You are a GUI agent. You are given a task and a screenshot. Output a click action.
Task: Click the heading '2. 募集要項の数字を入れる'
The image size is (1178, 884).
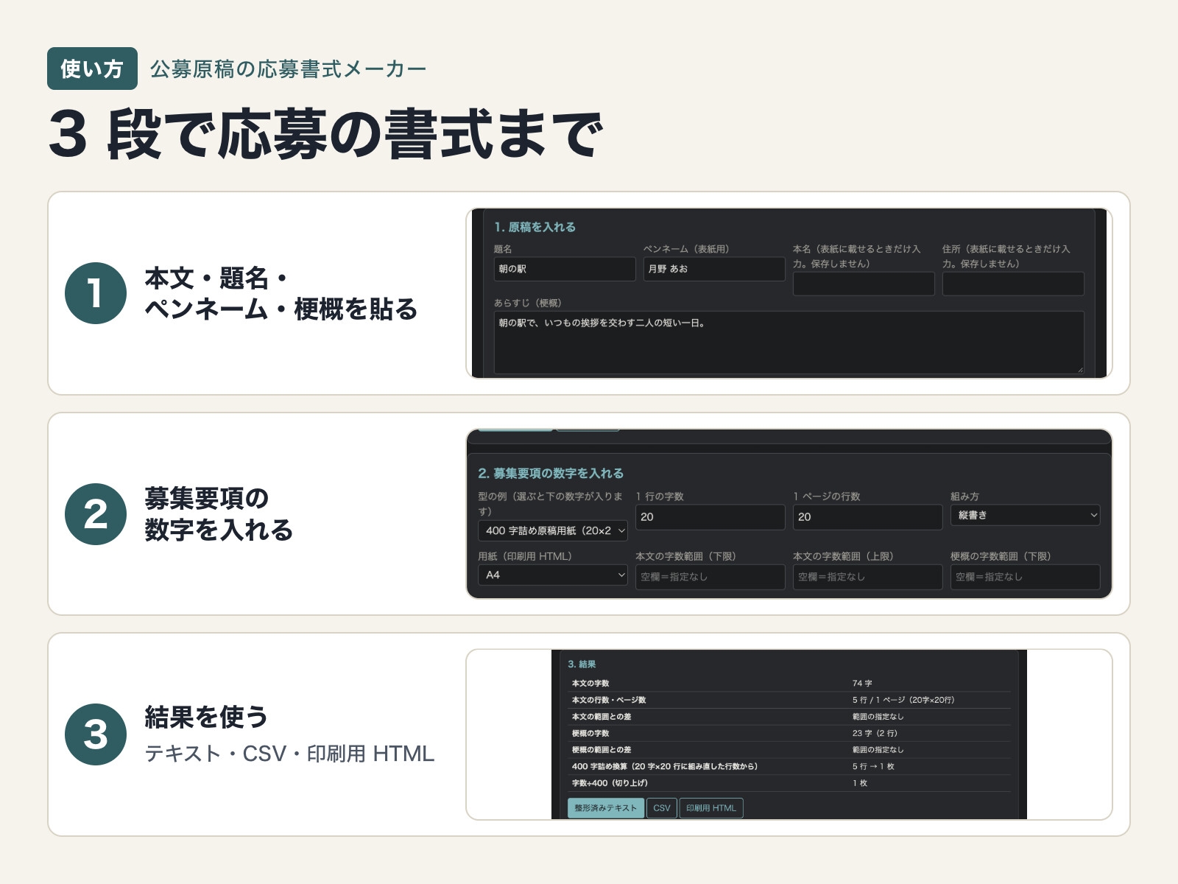[x=551, y=473]
